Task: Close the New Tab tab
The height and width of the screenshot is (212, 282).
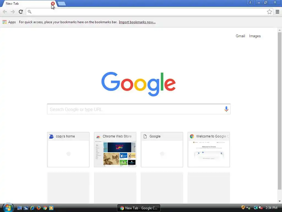Action: [53, 3]
